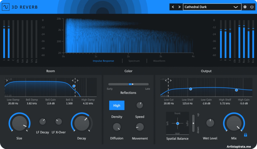The image size is (257, 149).
Task: Click the 3D Reverb logo icon
Action: pos(6,7)
